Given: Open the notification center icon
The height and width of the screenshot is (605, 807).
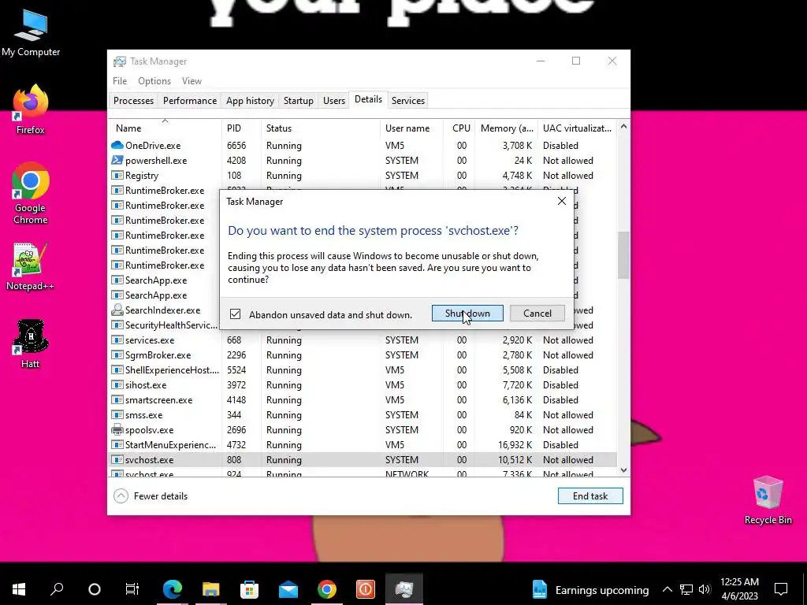Looking at the screenshot, I should click(x=781, y=589).
